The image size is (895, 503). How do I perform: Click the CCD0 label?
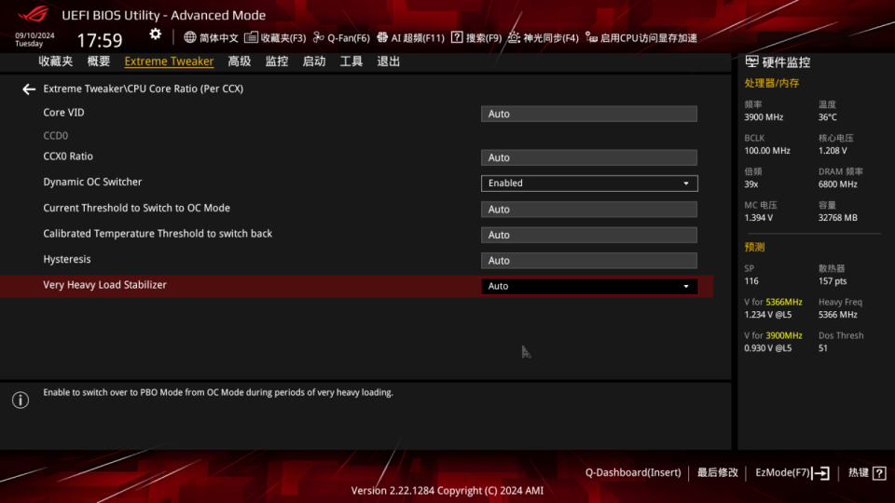55,136
